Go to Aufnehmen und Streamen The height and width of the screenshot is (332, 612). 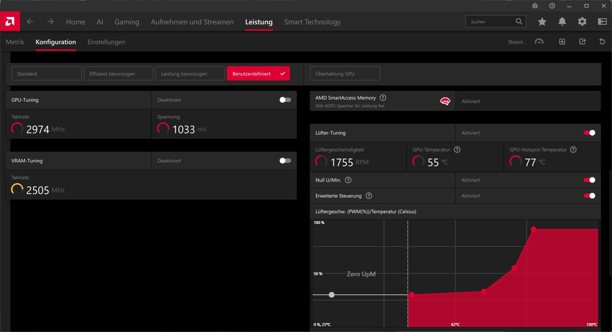tap(192, 22)
